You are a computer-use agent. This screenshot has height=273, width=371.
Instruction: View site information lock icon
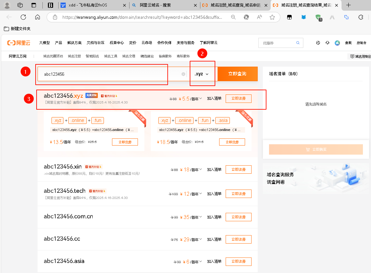click(x=55, y=17)
